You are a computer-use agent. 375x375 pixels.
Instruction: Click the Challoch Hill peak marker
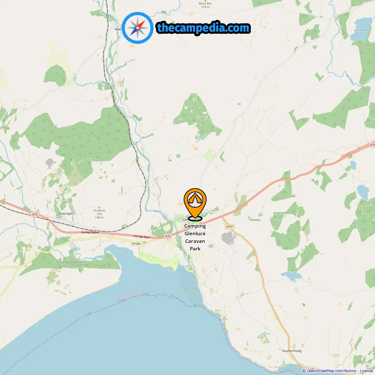pyautogui.click(x=99, y=207)
